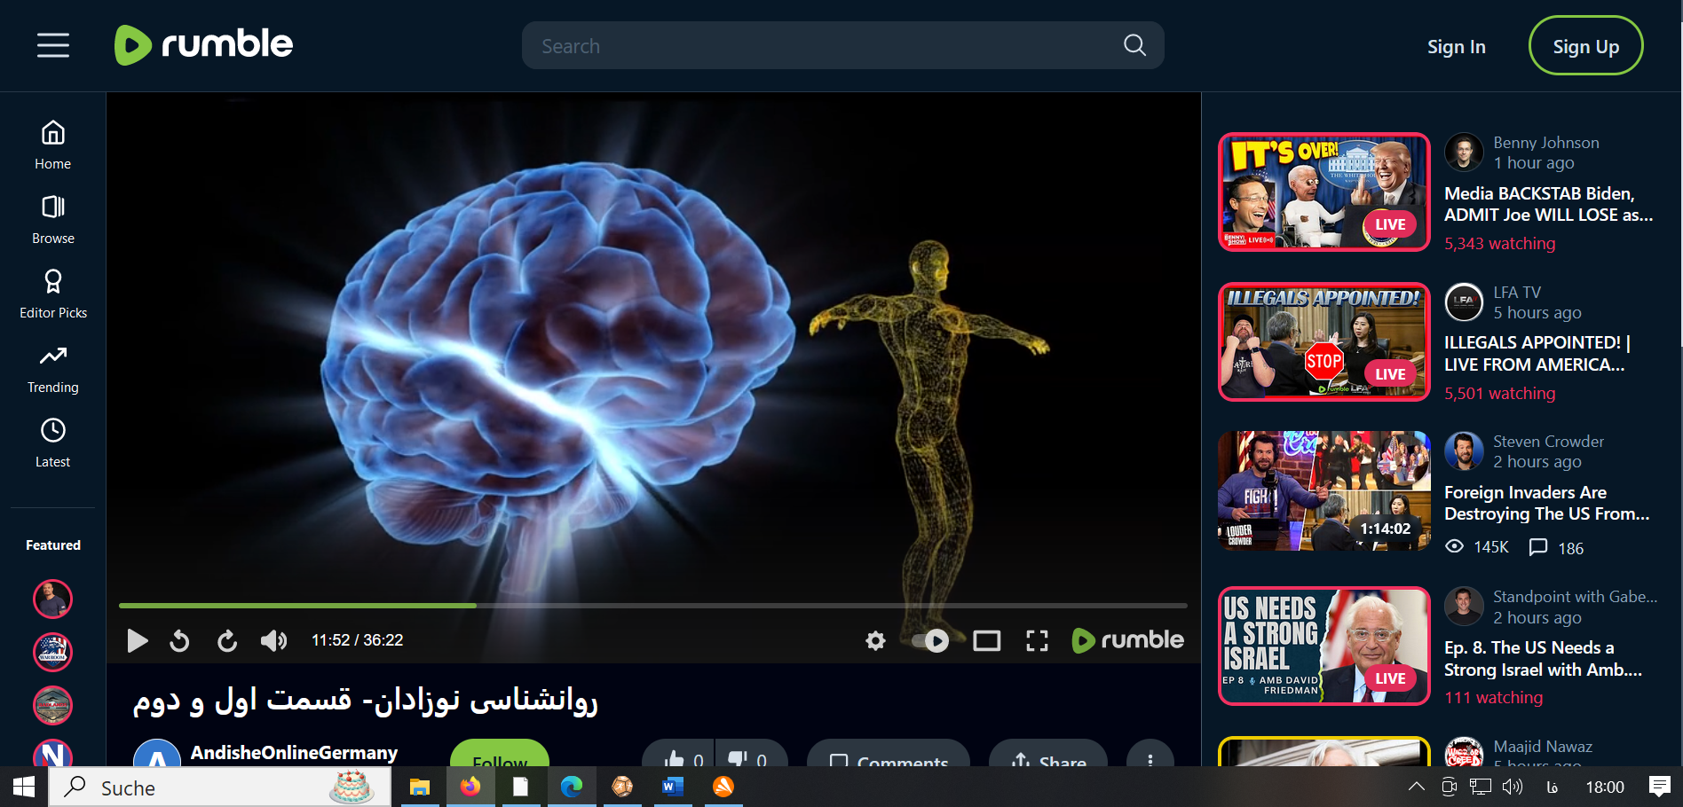Open system volume control in tray

[x=1512, y=787]
